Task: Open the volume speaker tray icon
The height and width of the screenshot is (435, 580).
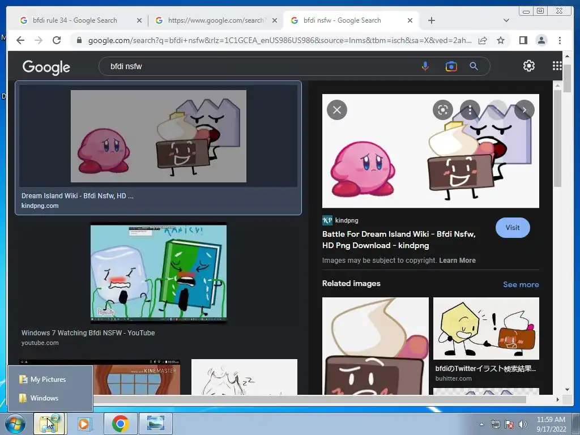Action: 522,424
